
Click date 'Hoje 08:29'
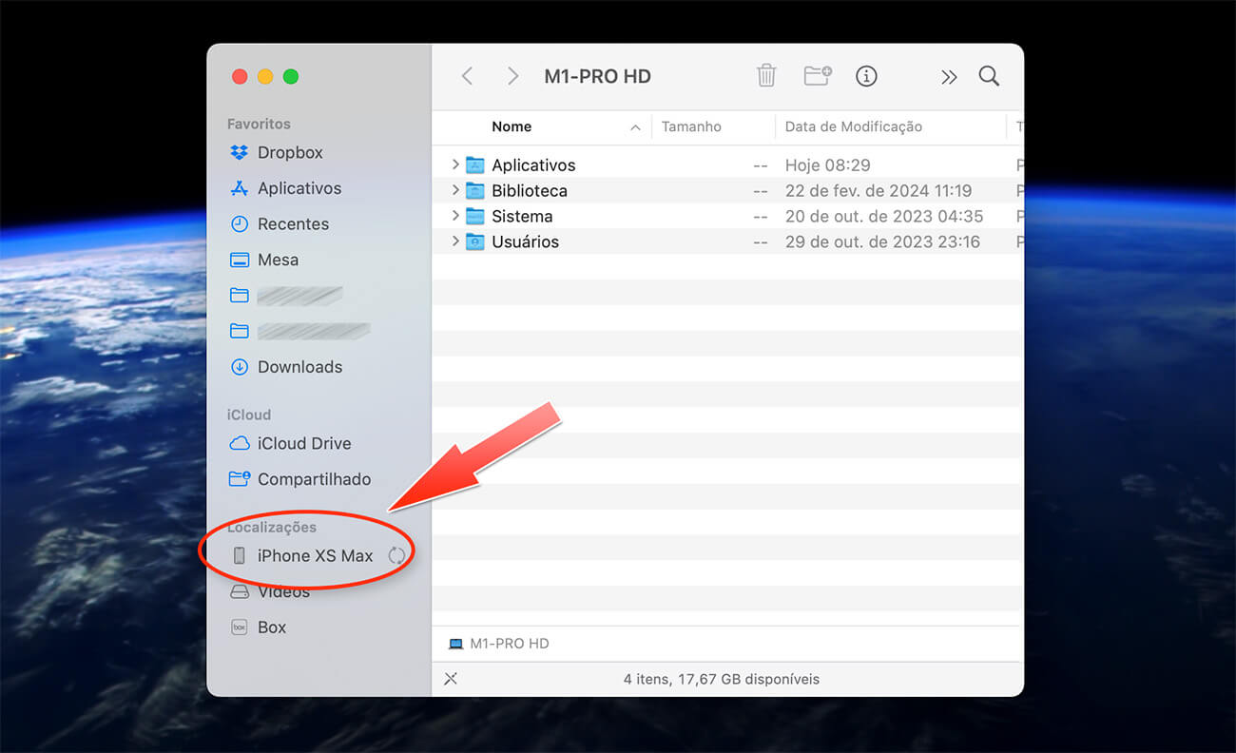click(x=827, y=165)
